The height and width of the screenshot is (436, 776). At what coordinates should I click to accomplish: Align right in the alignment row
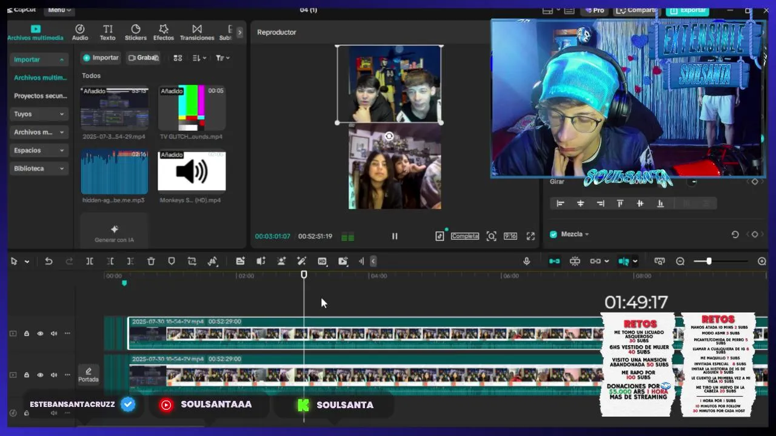600,203
